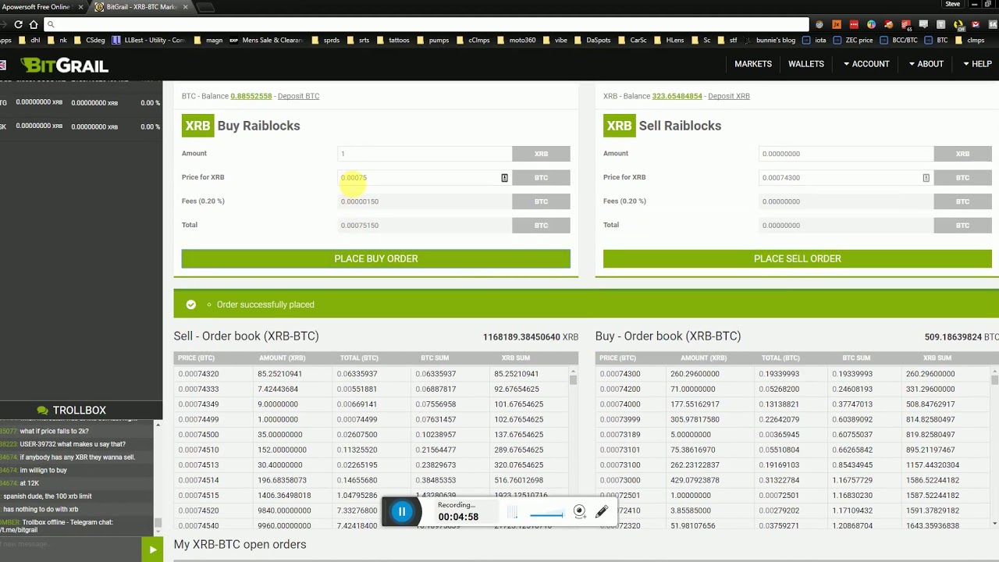Close the Apowersoft Free Online tab

pyautogui.click(x=80, y=7)
